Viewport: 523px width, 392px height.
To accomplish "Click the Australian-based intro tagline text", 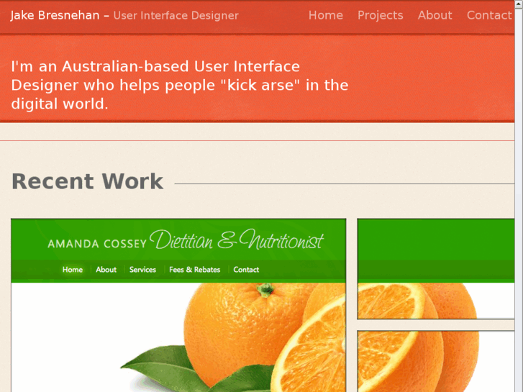I will tap(180, 85).
